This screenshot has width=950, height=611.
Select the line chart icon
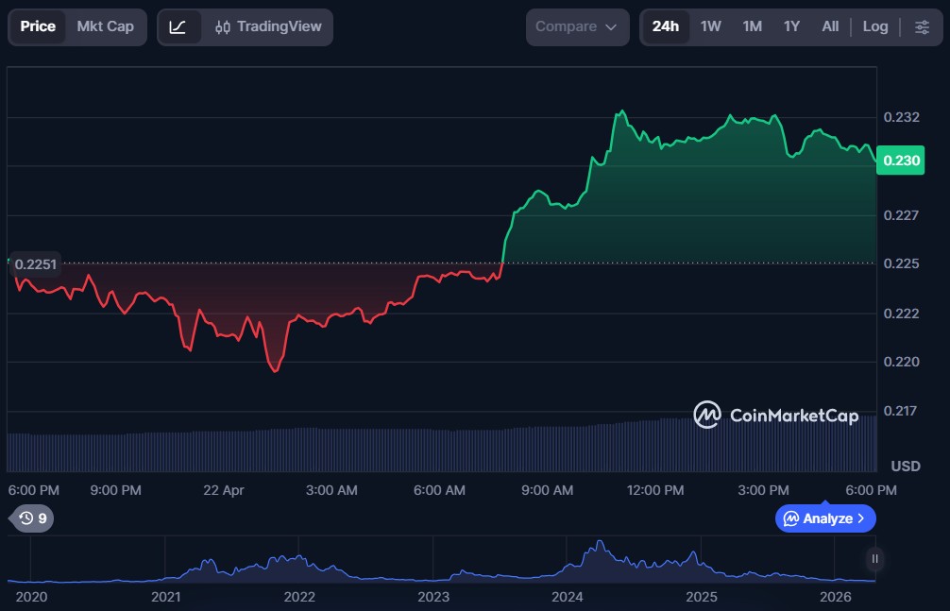coord(178,26)
